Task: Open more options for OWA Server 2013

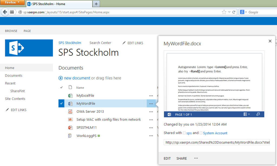Action: click(x=151, y=112)
